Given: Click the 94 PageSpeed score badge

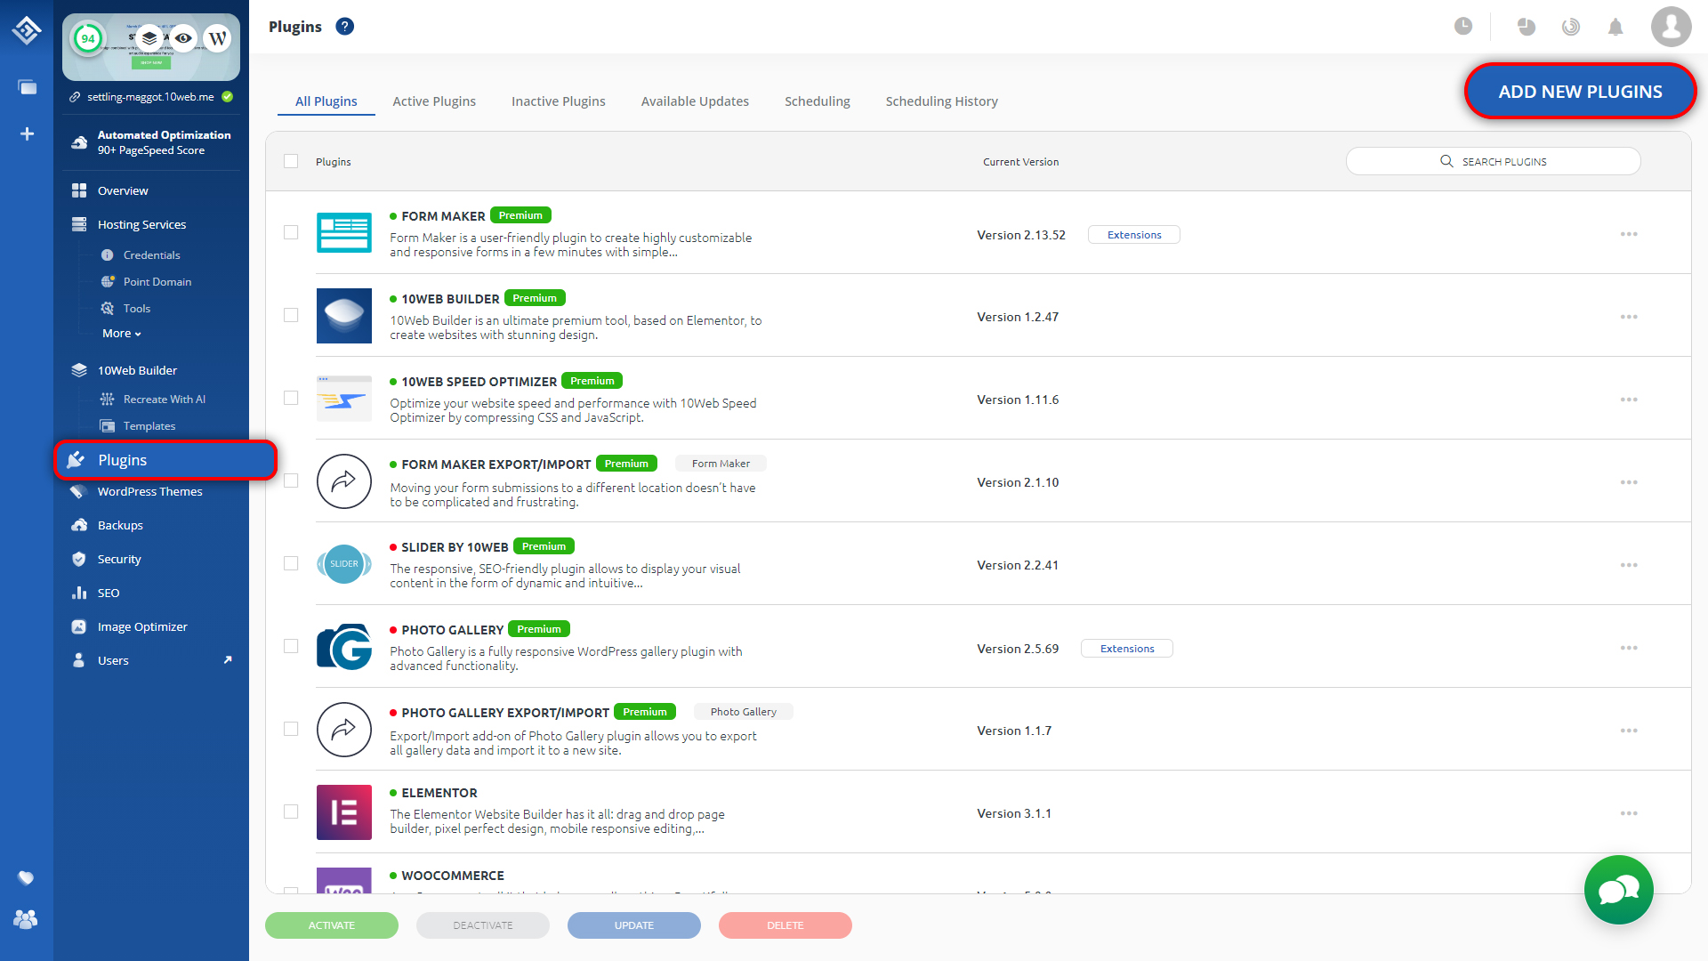Looking at the screenshot, I should point(87,38).
